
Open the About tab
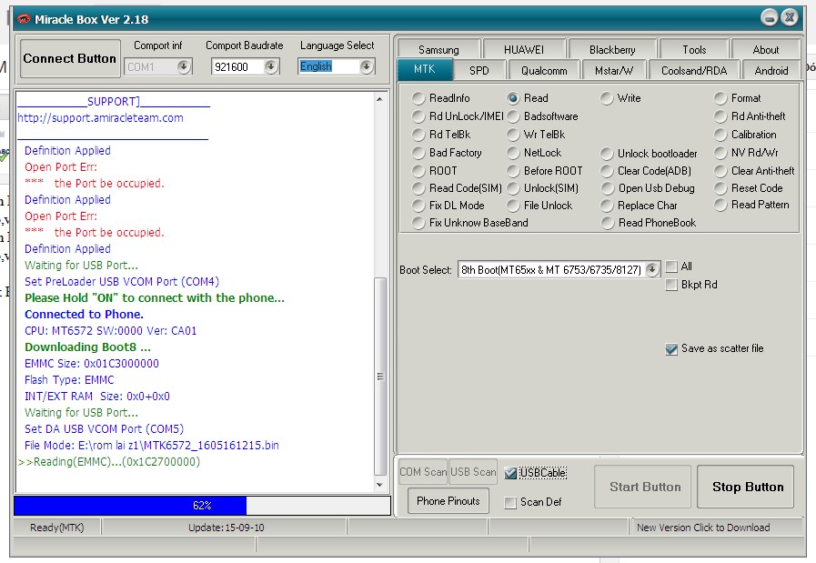(766, 50)
